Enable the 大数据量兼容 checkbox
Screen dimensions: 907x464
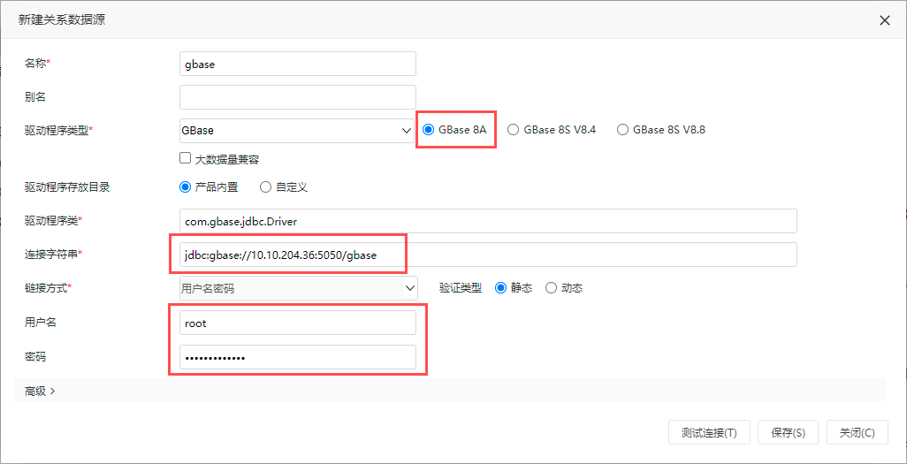click(x=185, y=158)
